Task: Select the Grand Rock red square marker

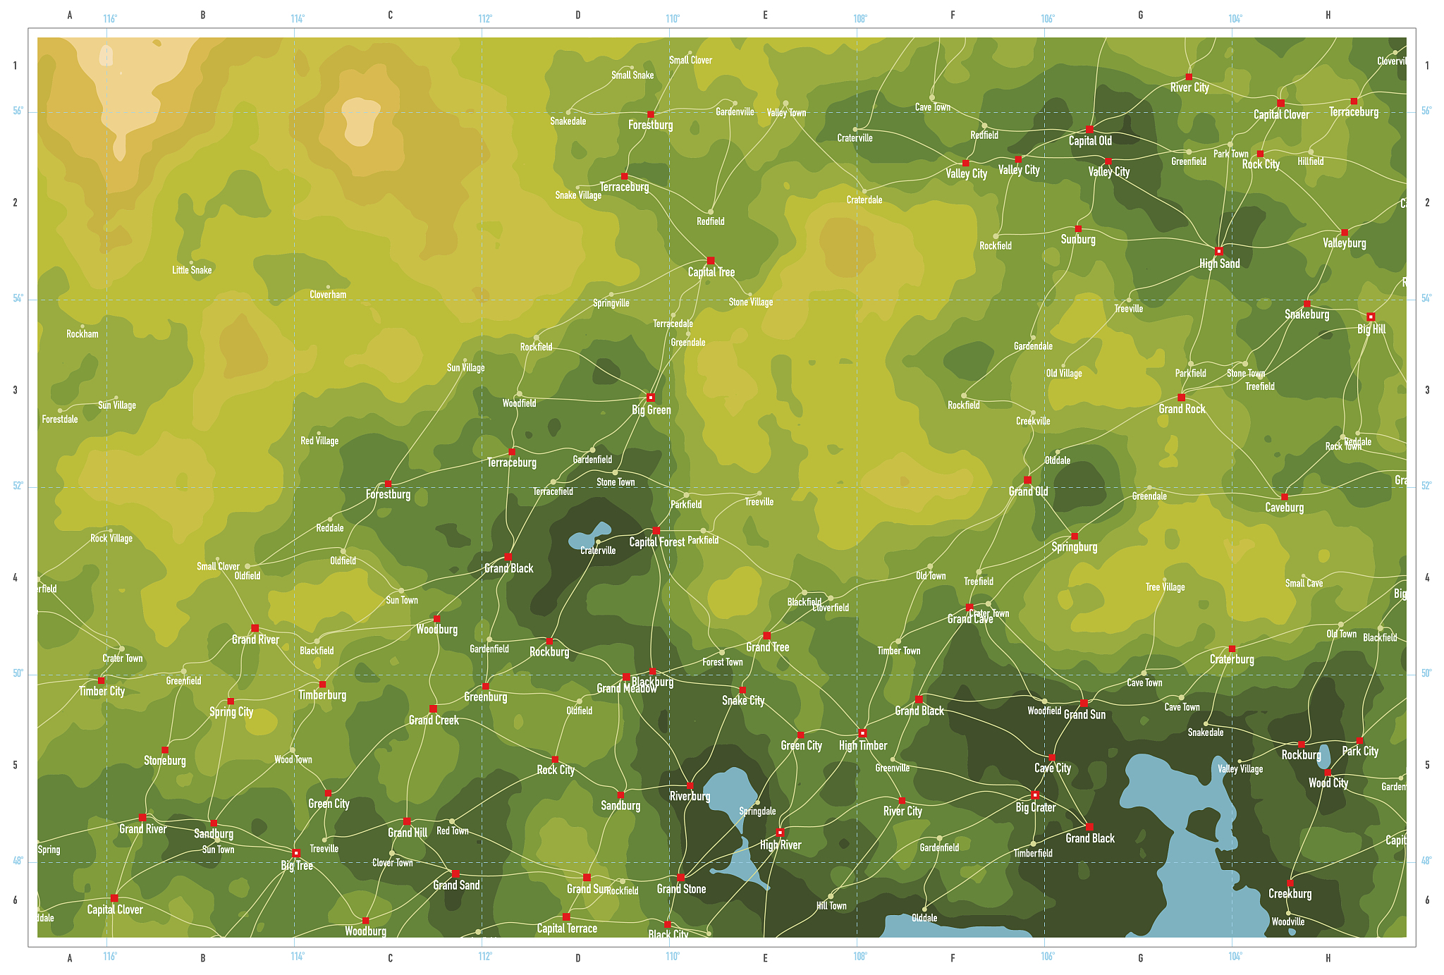Action: pos(1182,398)
